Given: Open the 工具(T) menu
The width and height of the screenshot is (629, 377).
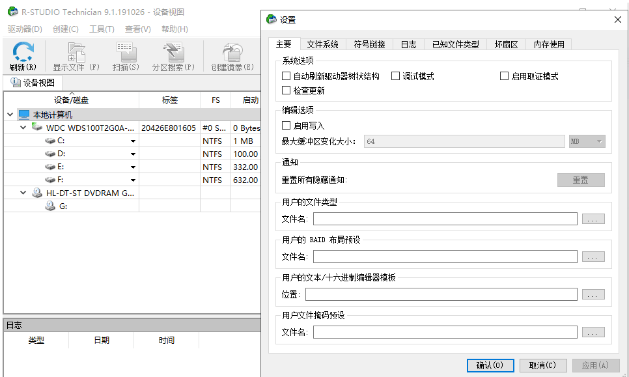Looking at the screenshot, I should tap(102, 29).
